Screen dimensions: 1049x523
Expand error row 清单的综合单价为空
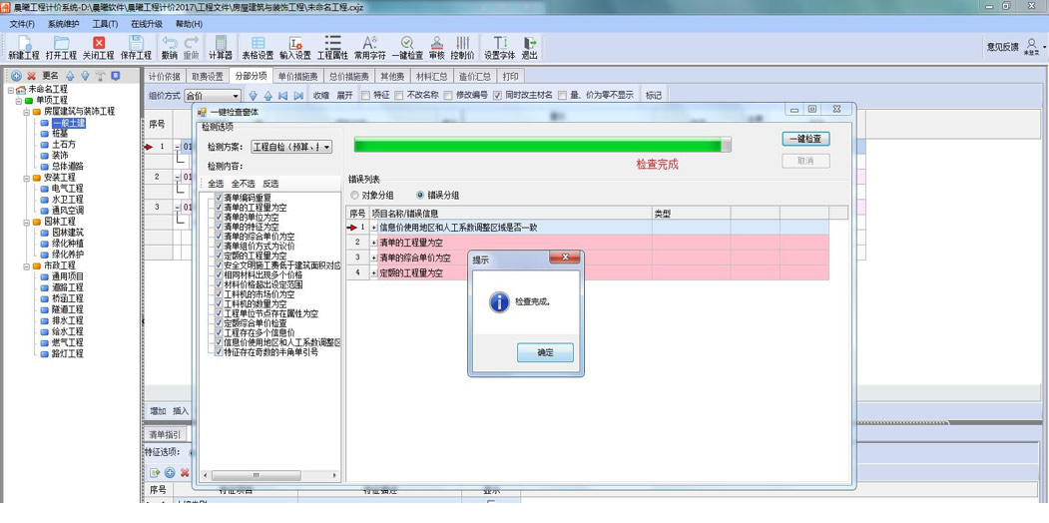[374, 258]
